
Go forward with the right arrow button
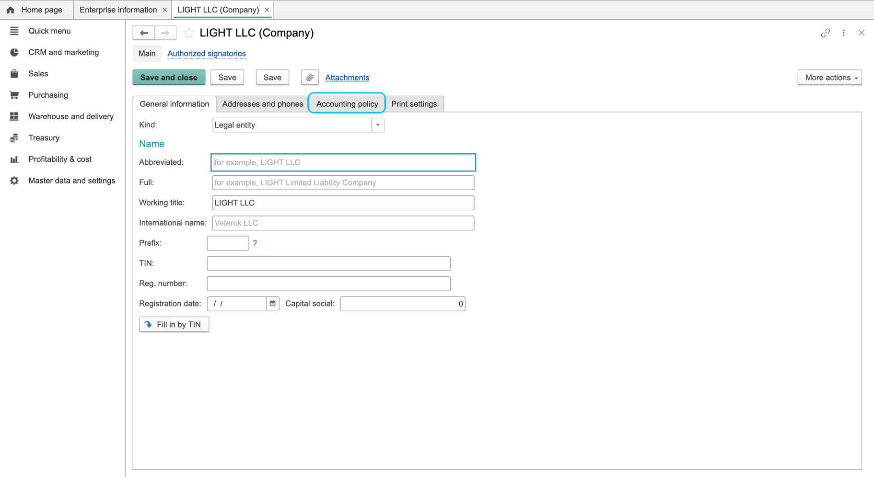(165, 33)
